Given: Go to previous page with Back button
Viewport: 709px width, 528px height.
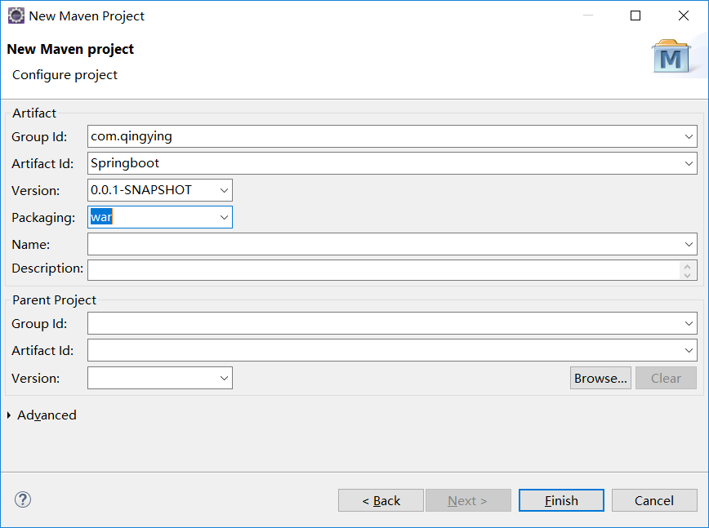Looking at the screenshot, I should click(381, 500).
